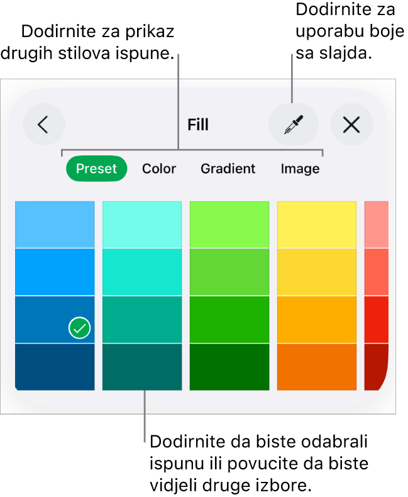Pick the light pink-red swatch
The width and height of the screenshot is (408, 497).
pos(376,225)
